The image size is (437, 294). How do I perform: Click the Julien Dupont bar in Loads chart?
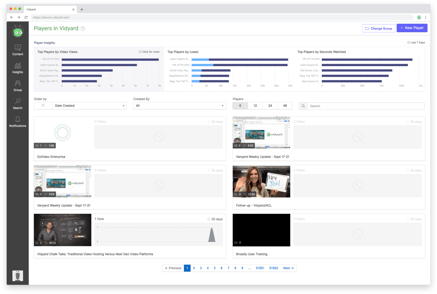240,59
